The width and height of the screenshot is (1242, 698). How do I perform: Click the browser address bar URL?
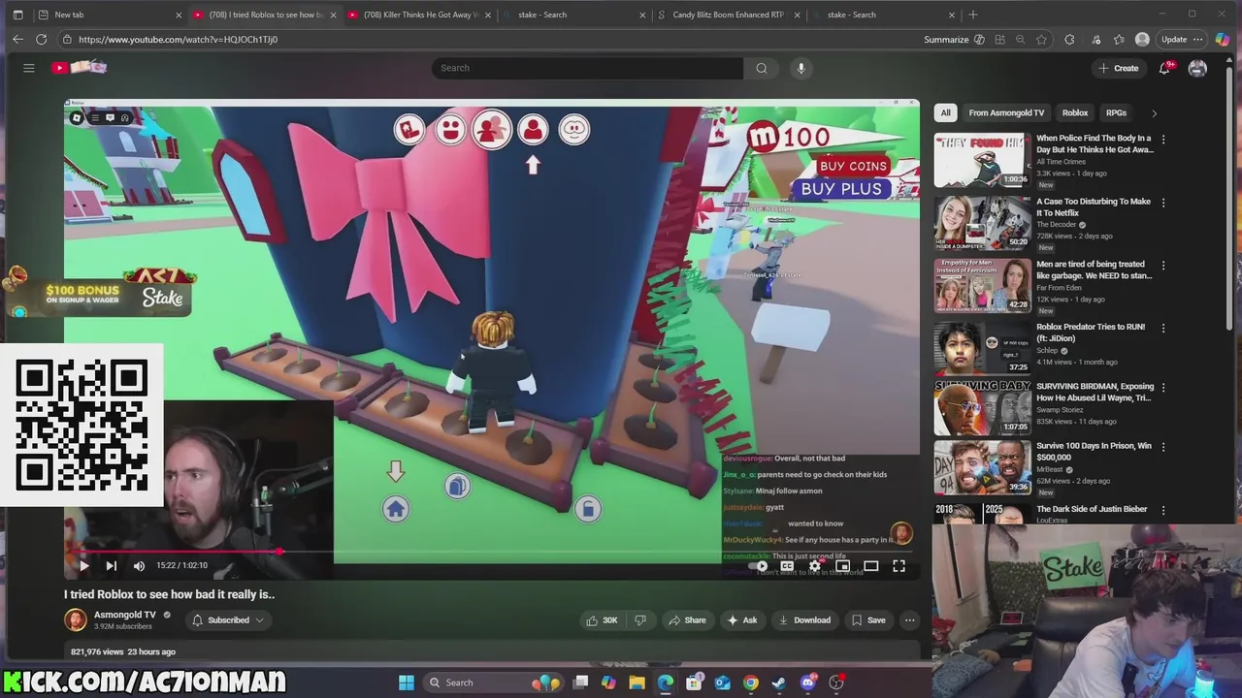[178, 40]
